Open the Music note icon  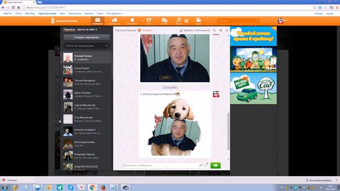178,21
